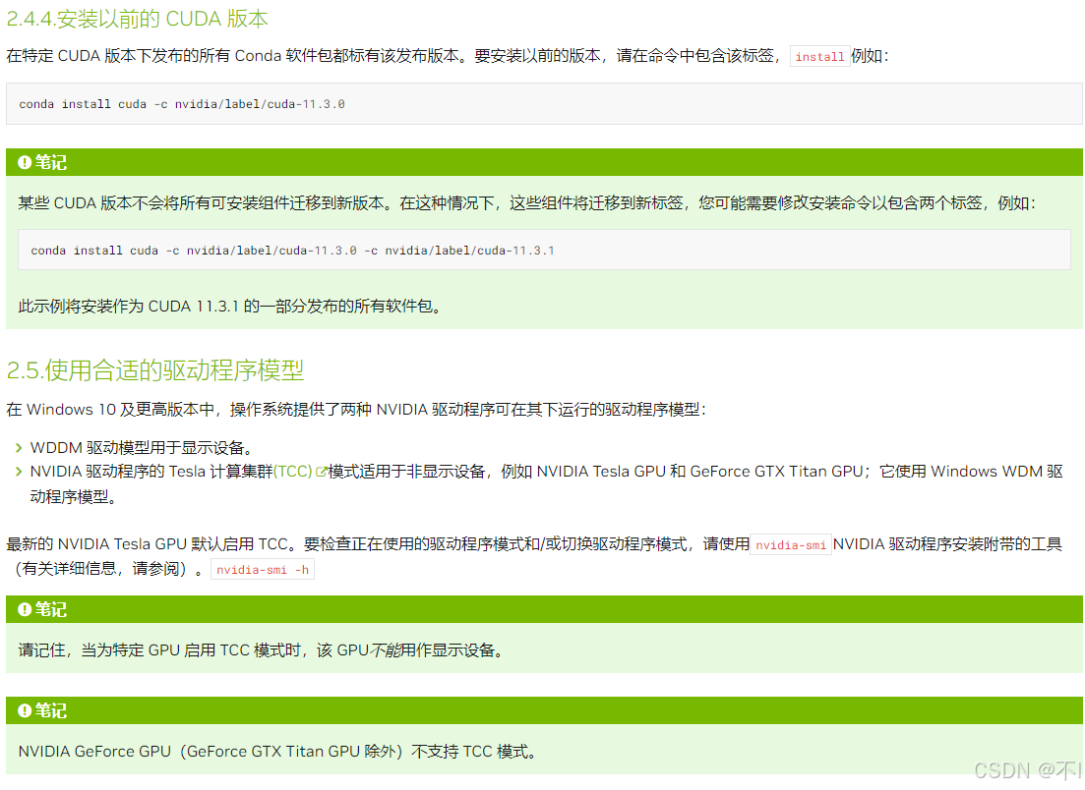Click the nvidia-smi -h code box
The image size is (1085, 790).
tap(262, 569)
